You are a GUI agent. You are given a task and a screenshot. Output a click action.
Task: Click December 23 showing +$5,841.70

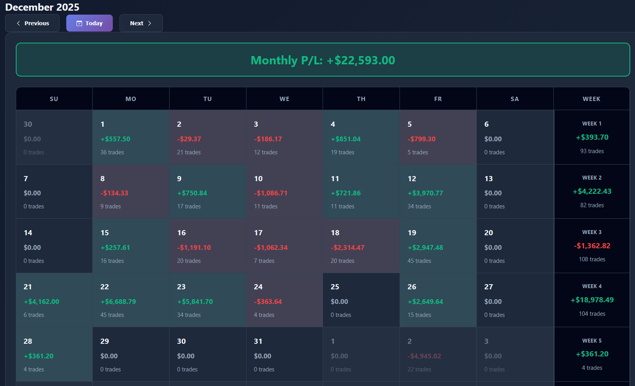tap(207, 300)
